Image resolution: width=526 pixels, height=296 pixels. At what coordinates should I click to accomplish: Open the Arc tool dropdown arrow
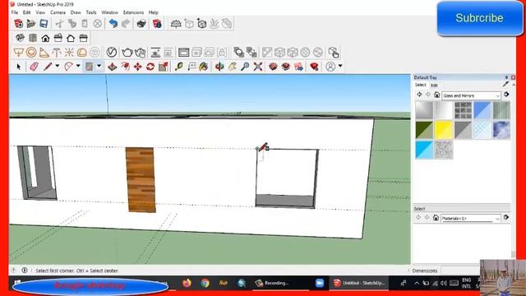[78, 66]
